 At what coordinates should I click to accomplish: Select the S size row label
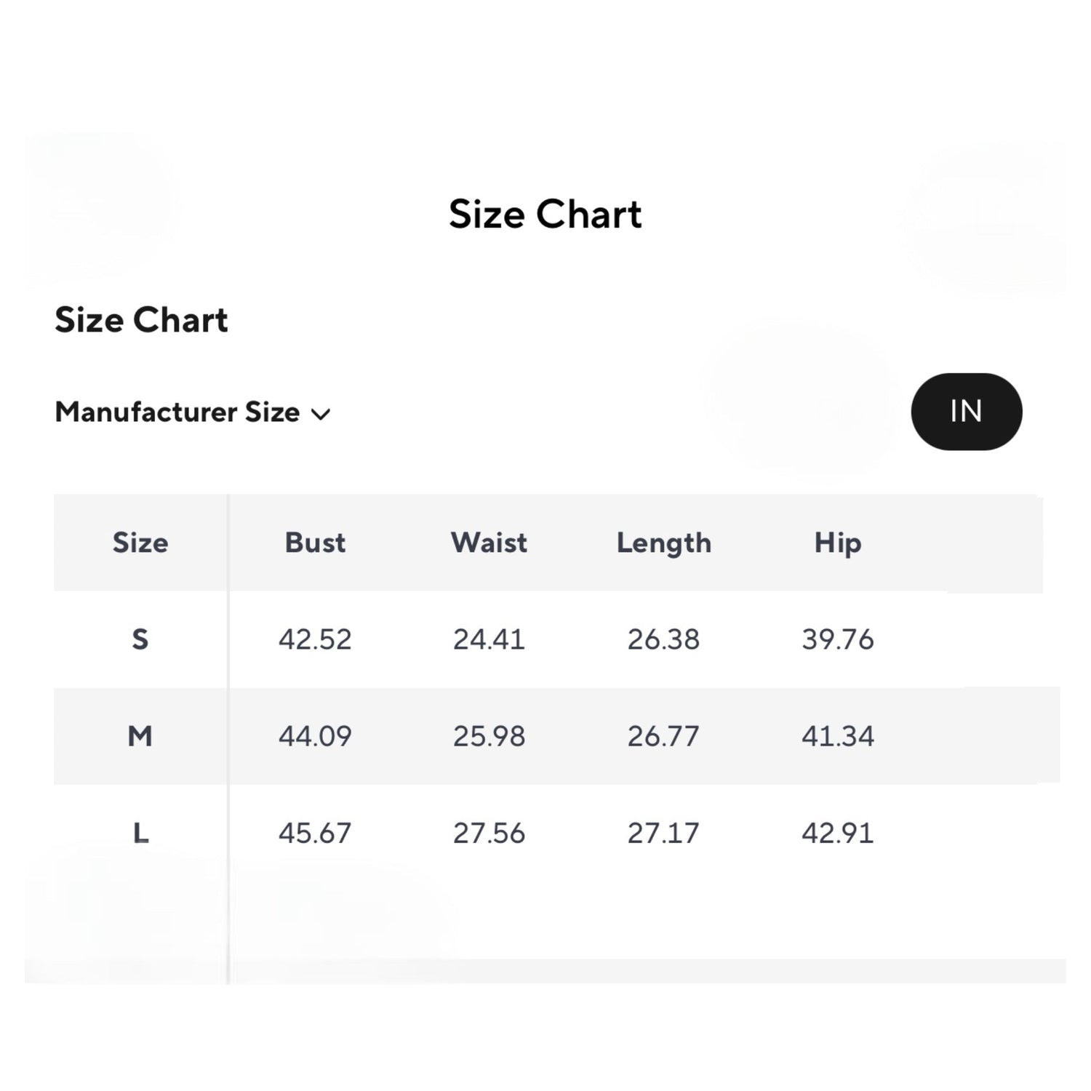click(140, 639)
